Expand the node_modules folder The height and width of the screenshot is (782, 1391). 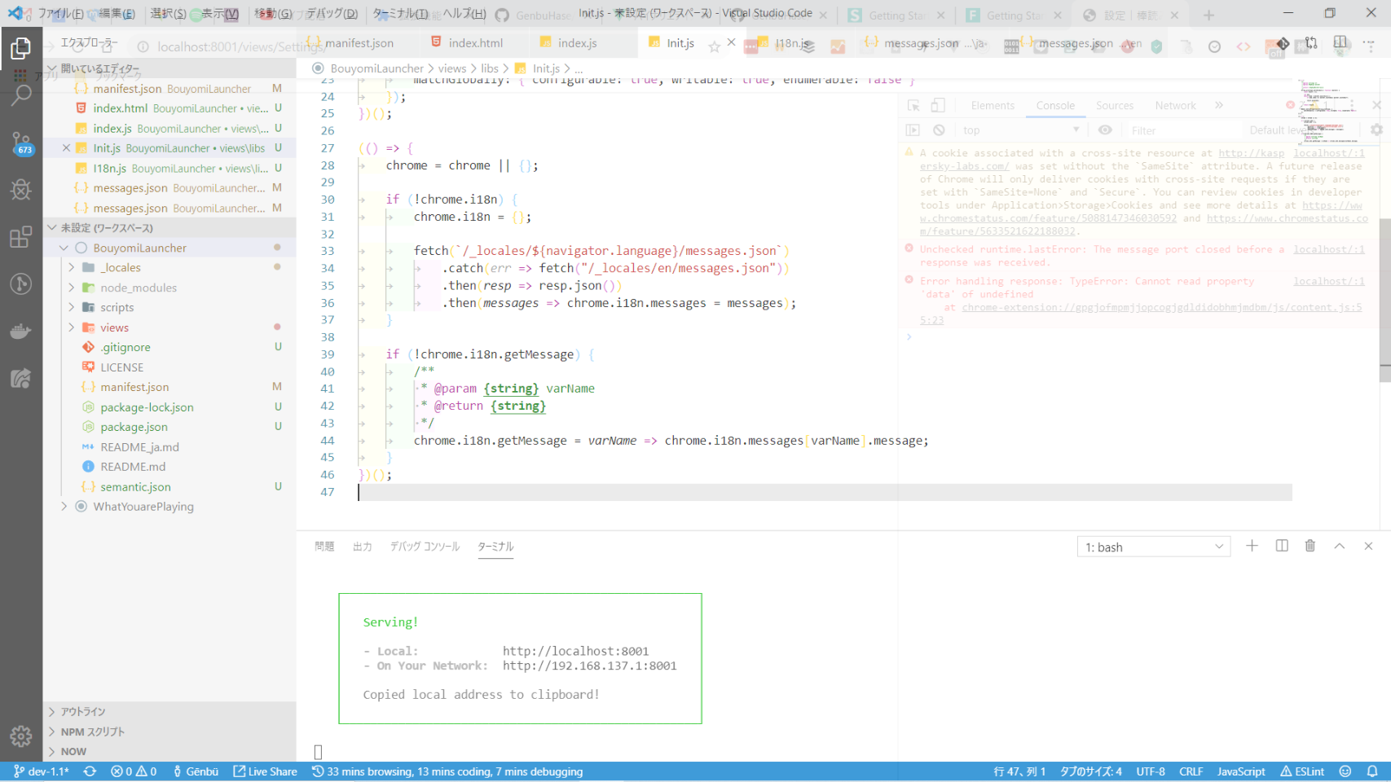tap(138, 288)
